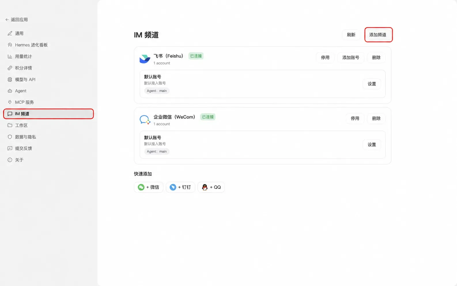457x286 pixels.
Task: Go to the 模型与 API section
Action: point(25,80)
